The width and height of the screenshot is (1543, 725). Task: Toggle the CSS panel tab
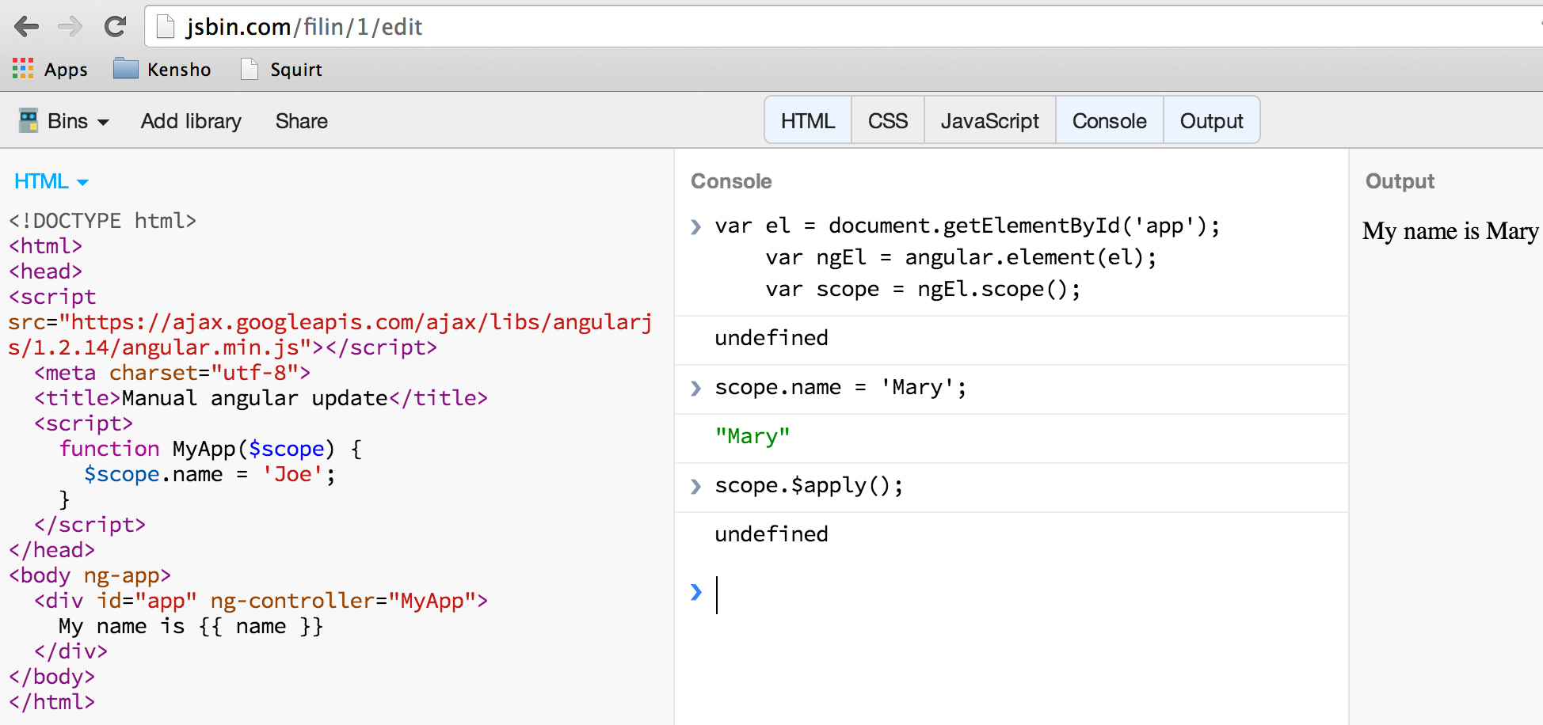point(888,120)
